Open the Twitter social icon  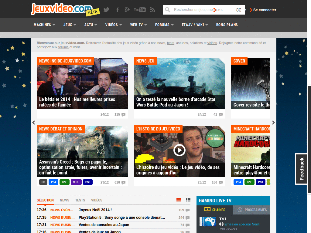click(106, 10)
